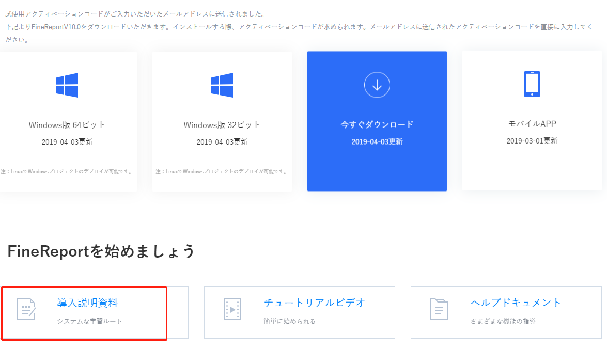Open the circular download button on the blue panel

377,84
